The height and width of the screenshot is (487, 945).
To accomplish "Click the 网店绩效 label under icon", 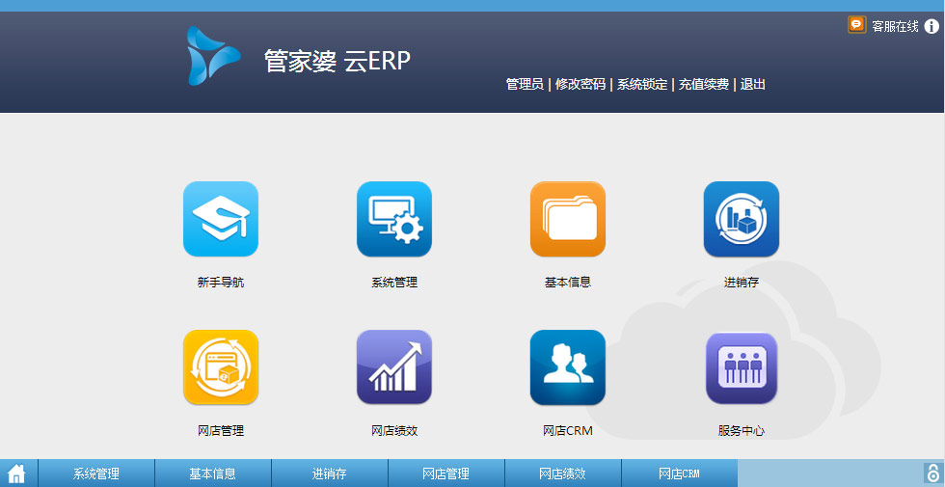I will 394,431.
